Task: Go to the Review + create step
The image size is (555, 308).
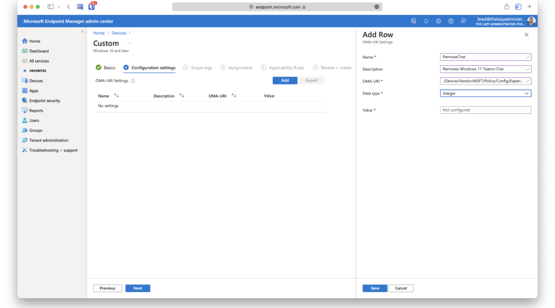Action: coord(332,67)
